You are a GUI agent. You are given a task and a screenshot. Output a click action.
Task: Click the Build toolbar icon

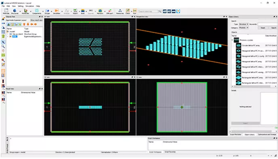click(83, 11)
